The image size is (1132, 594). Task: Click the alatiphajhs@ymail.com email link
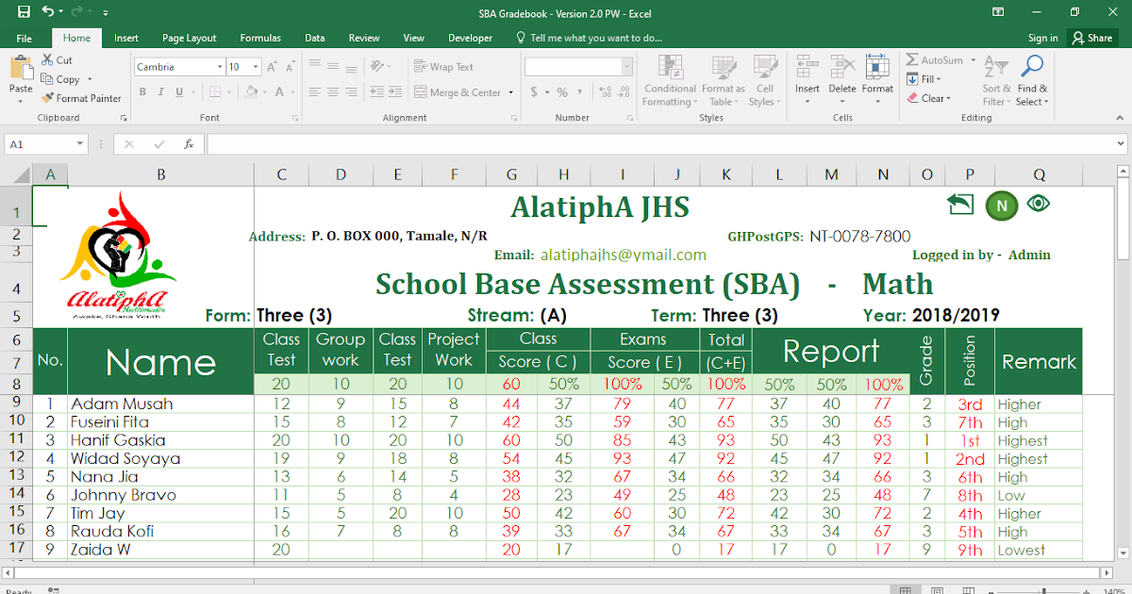click(x=623, y=255)
